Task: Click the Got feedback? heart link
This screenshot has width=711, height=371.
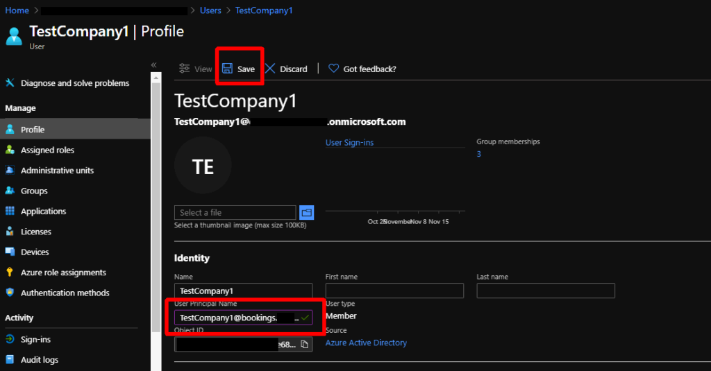Action: point(362,69)
